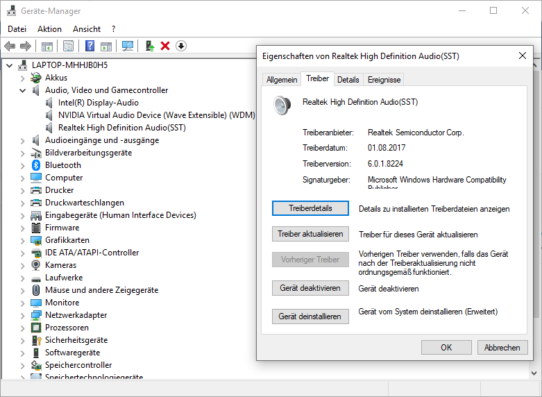Click the Treiberdatum value 01.08.2017

[387, 148]
